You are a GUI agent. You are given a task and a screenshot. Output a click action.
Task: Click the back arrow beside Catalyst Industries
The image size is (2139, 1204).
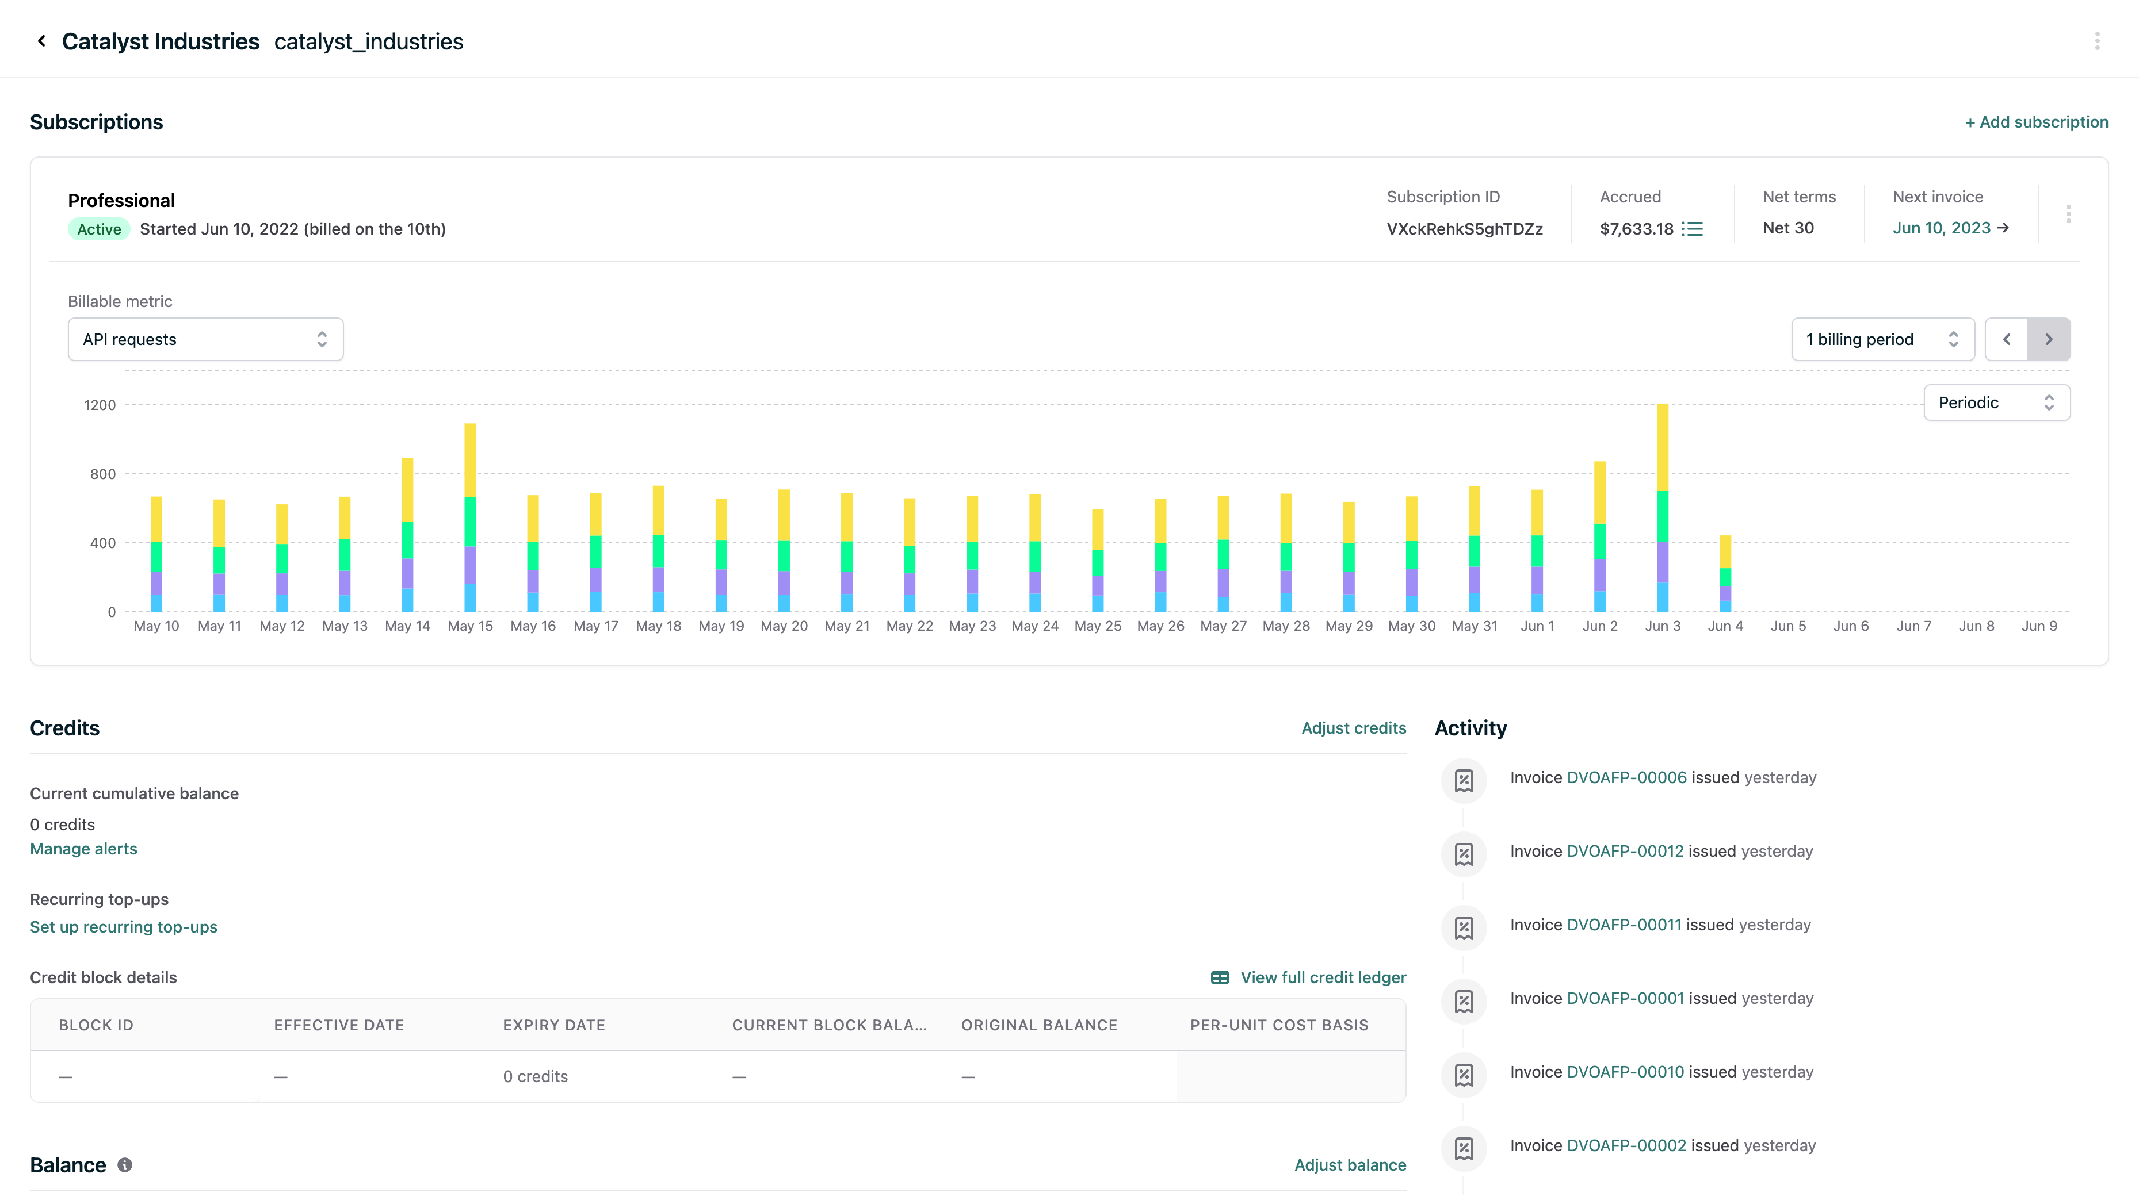(41, 41)
